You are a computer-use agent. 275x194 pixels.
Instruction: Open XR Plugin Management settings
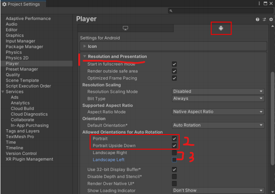point(29,159)
